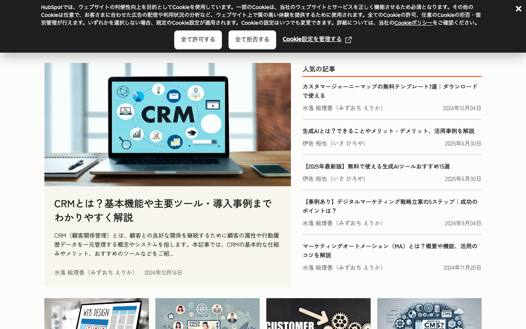Click the date 2024年9月04日
The image size is (526, 329).
463,223
